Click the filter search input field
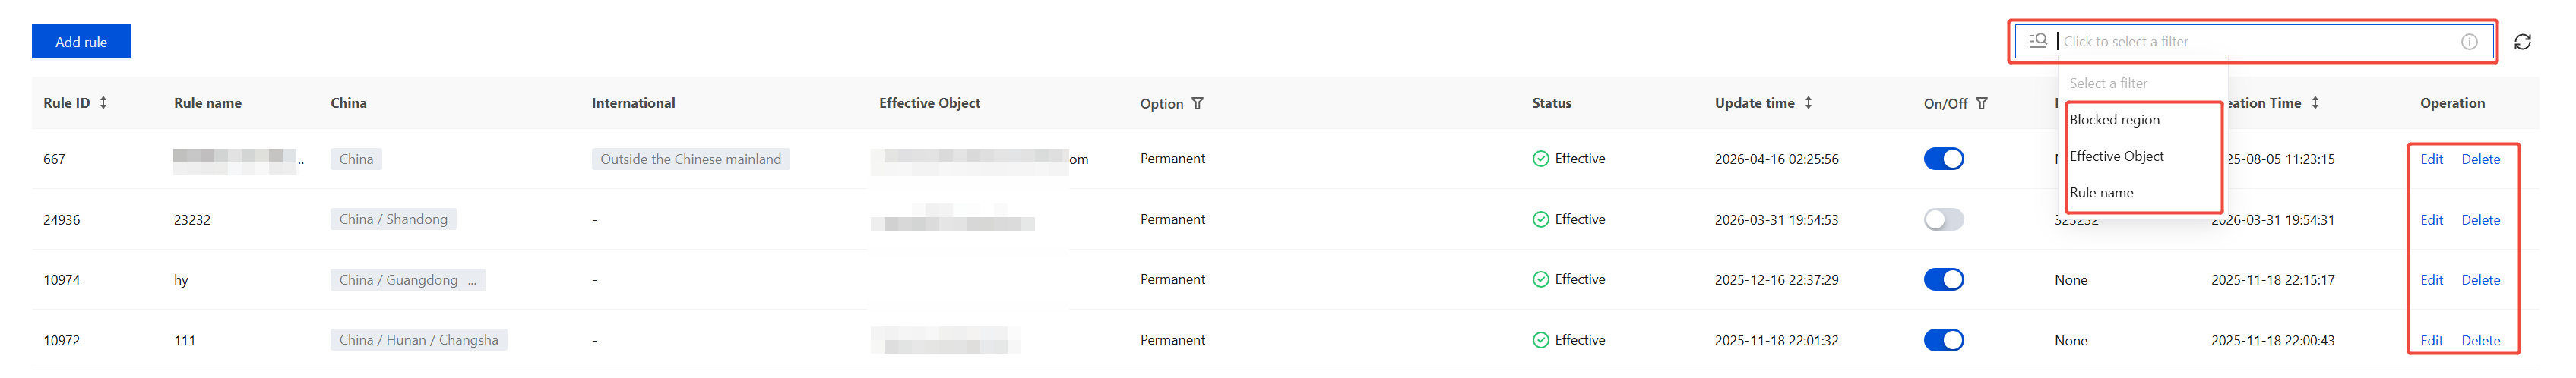Viewport: 2576px width, 378px height. (x=2250, y=42)
